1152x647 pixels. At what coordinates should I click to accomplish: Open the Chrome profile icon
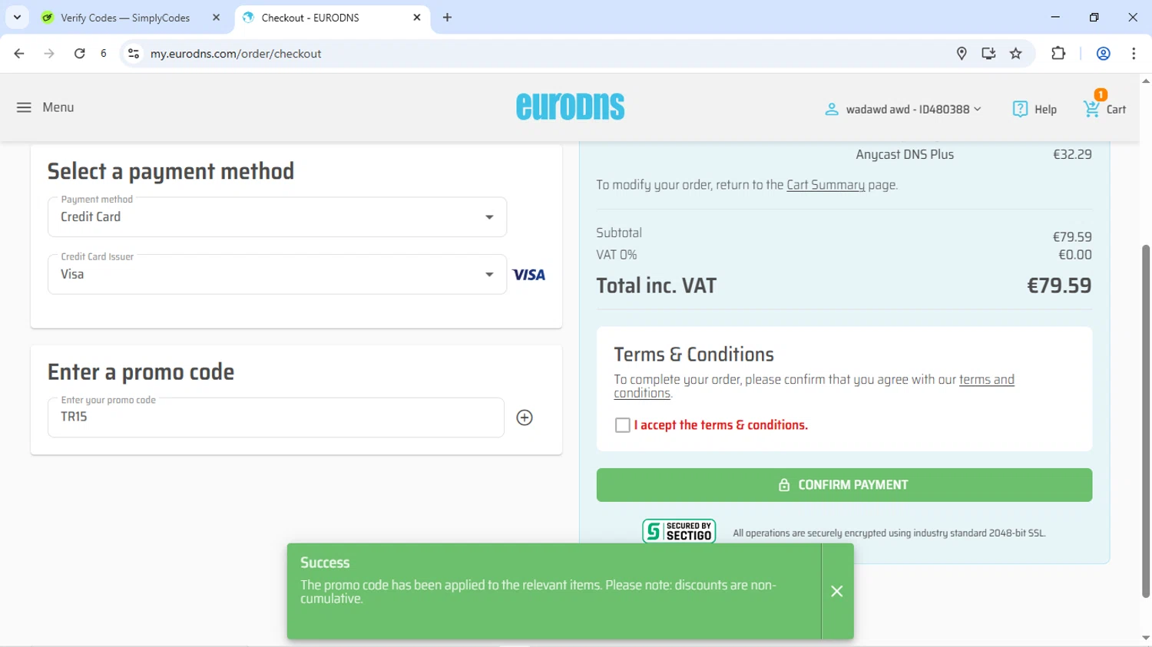pos(1104,54)
